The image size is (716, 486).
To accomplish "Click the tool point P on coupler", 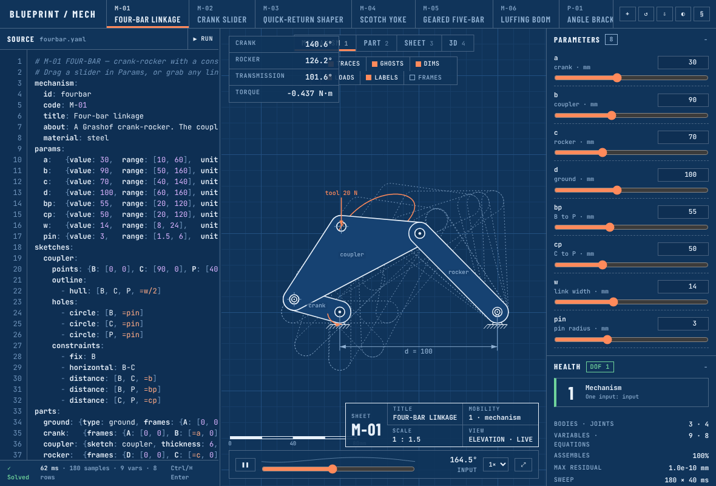I will [x=341, y=226].
